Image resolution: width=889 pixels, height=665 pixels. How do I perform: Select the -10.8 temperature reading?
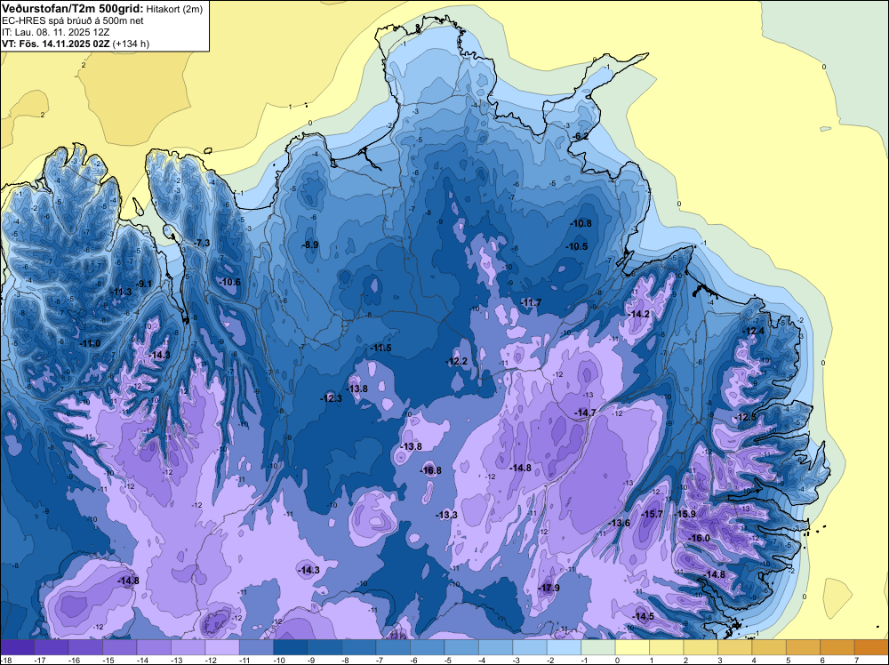[581, 223]
